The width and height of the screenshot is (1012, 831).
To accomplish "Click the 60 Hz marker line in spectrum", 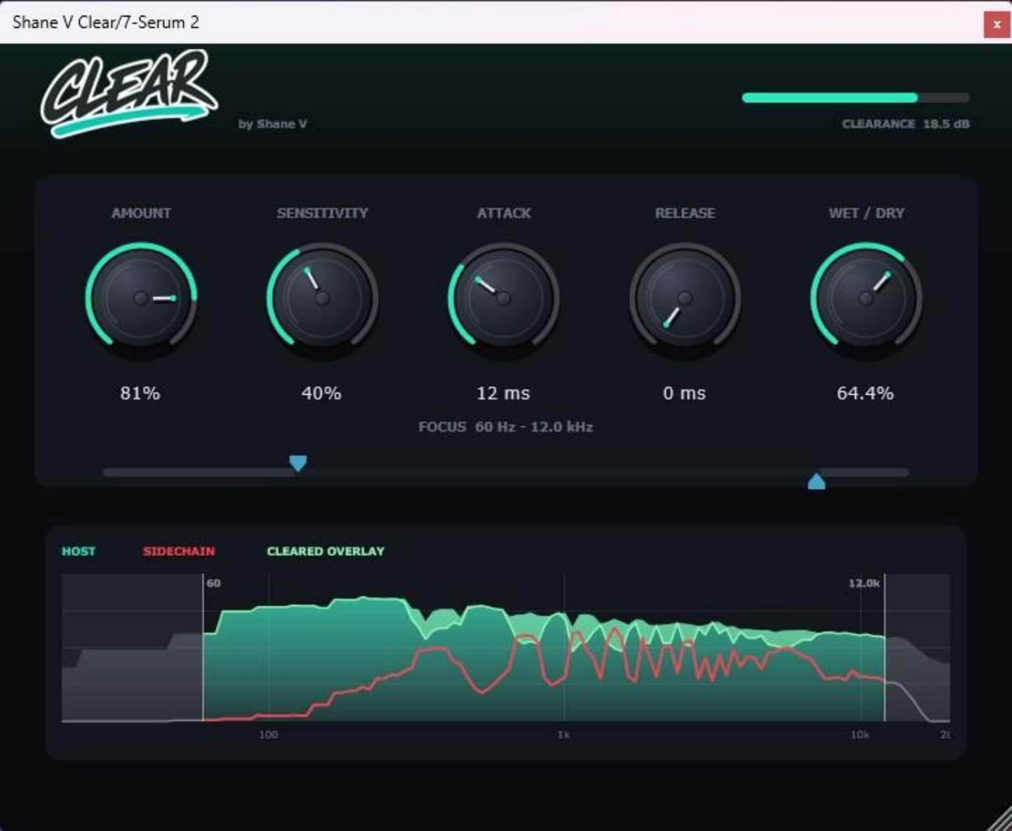I will pos(203,647).
